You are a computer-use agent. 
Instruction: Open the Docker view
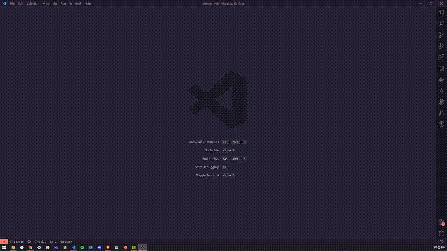[x=441, y=79]
